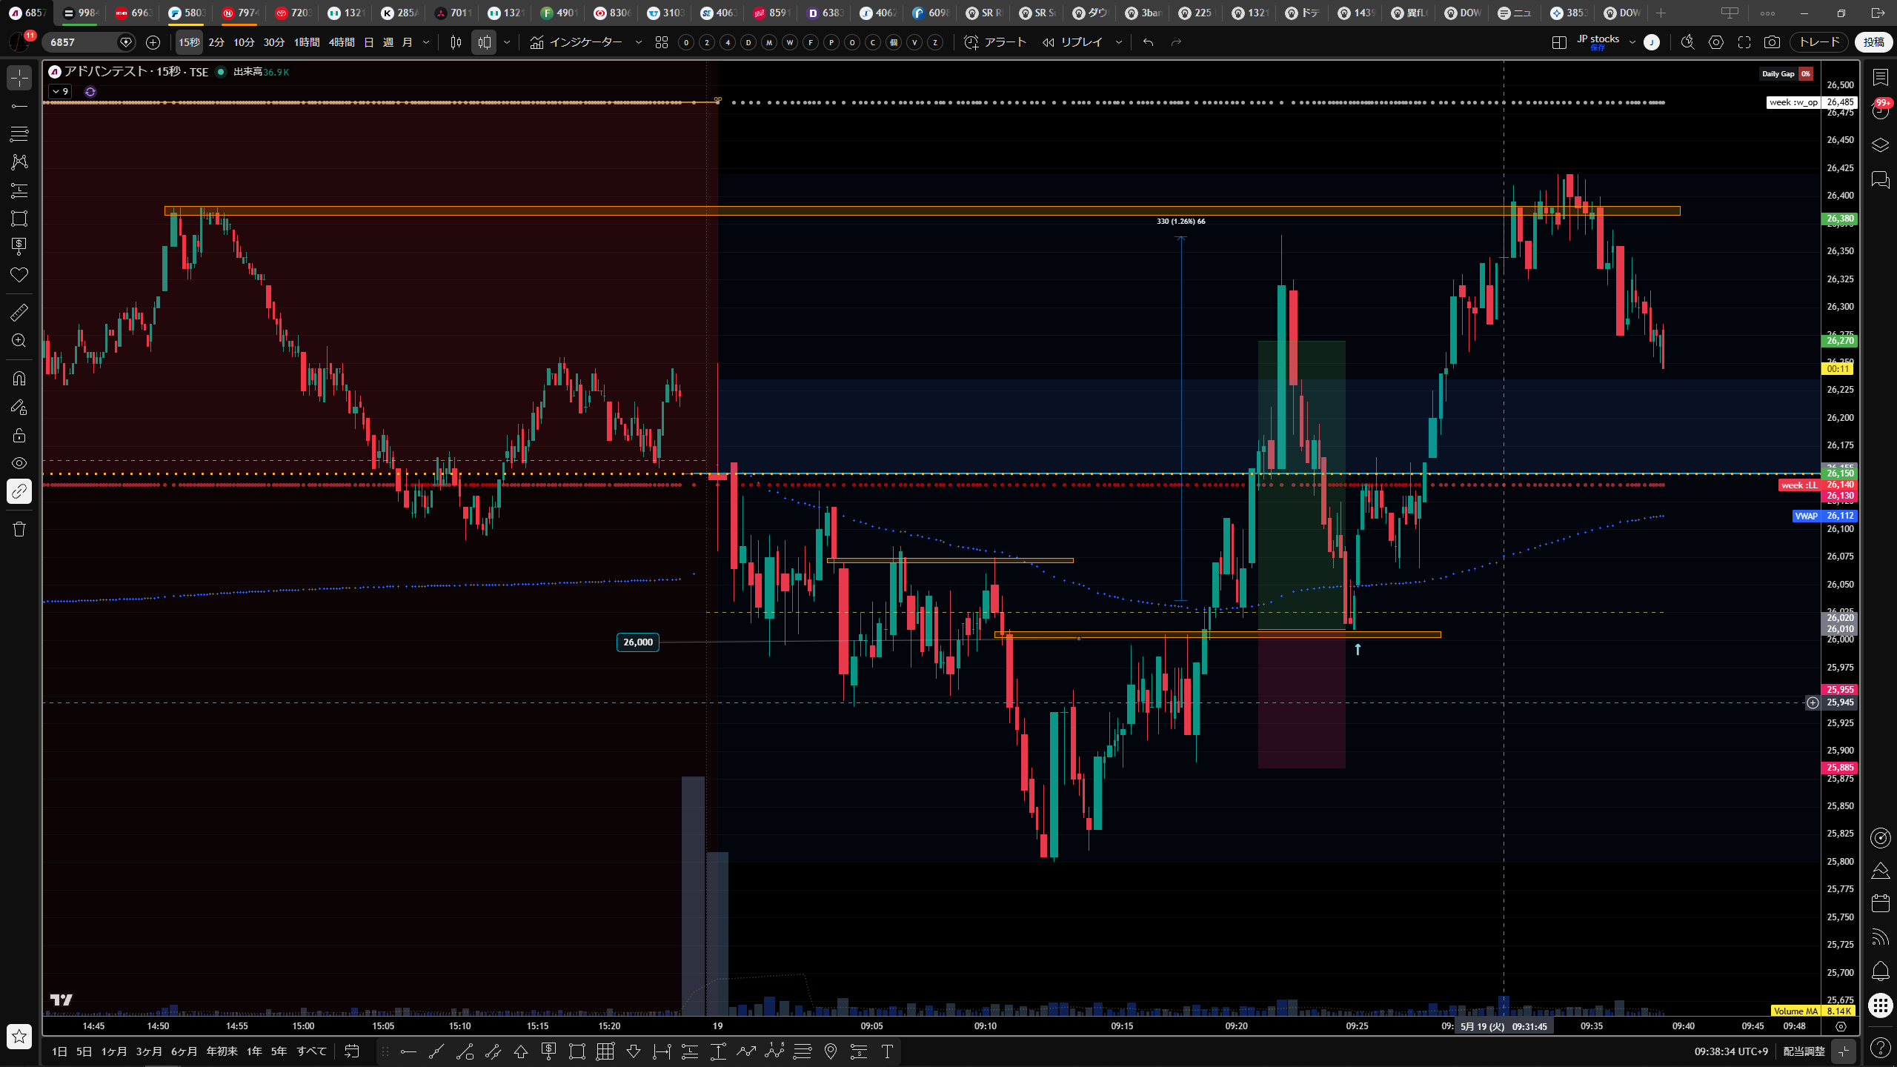Toggle hide all drawings eye icon

point(19,463)
